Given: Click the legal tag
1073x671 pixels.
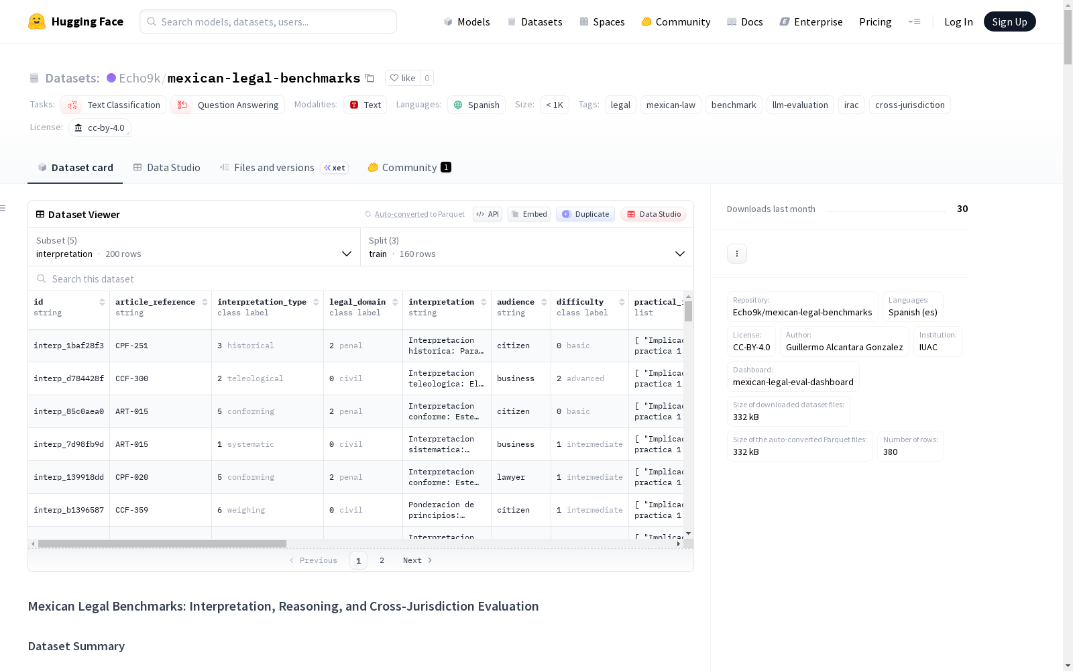Looking at the screenshot, I should coord(620,105).
